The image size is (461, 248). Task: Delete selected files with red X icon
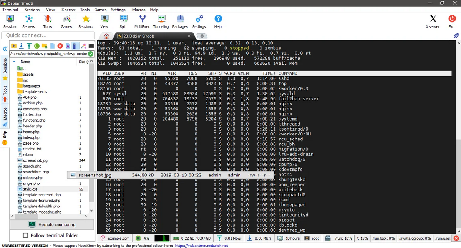click(60, 46)
